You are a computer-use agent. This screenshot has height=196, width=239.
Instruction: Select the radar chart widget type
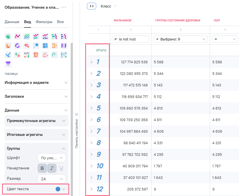(8, 36)
